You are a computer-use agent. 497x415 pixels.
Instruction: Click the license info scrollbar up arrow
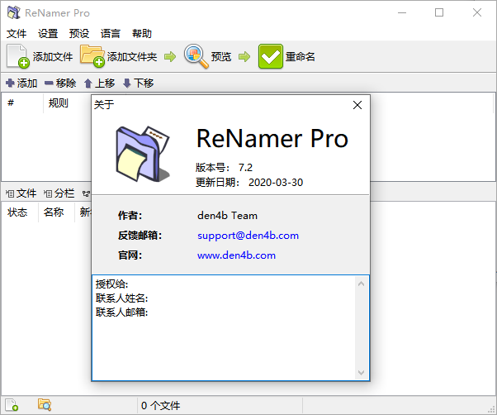361,284
